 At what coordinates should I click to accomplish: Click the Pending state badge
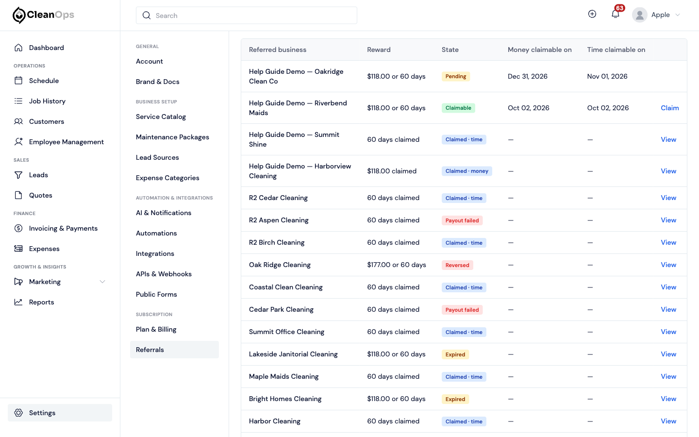456,76
